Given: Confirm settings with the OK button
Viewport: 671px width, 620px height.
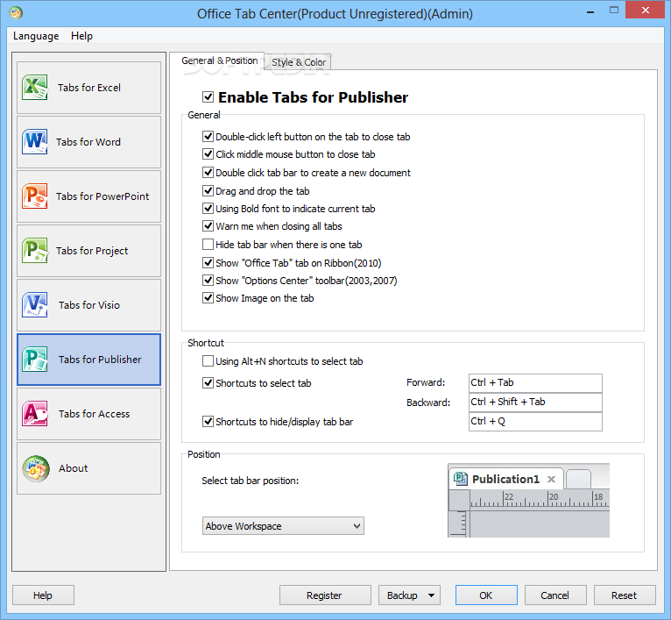Looking at the screenshot, I should (486, 595).
